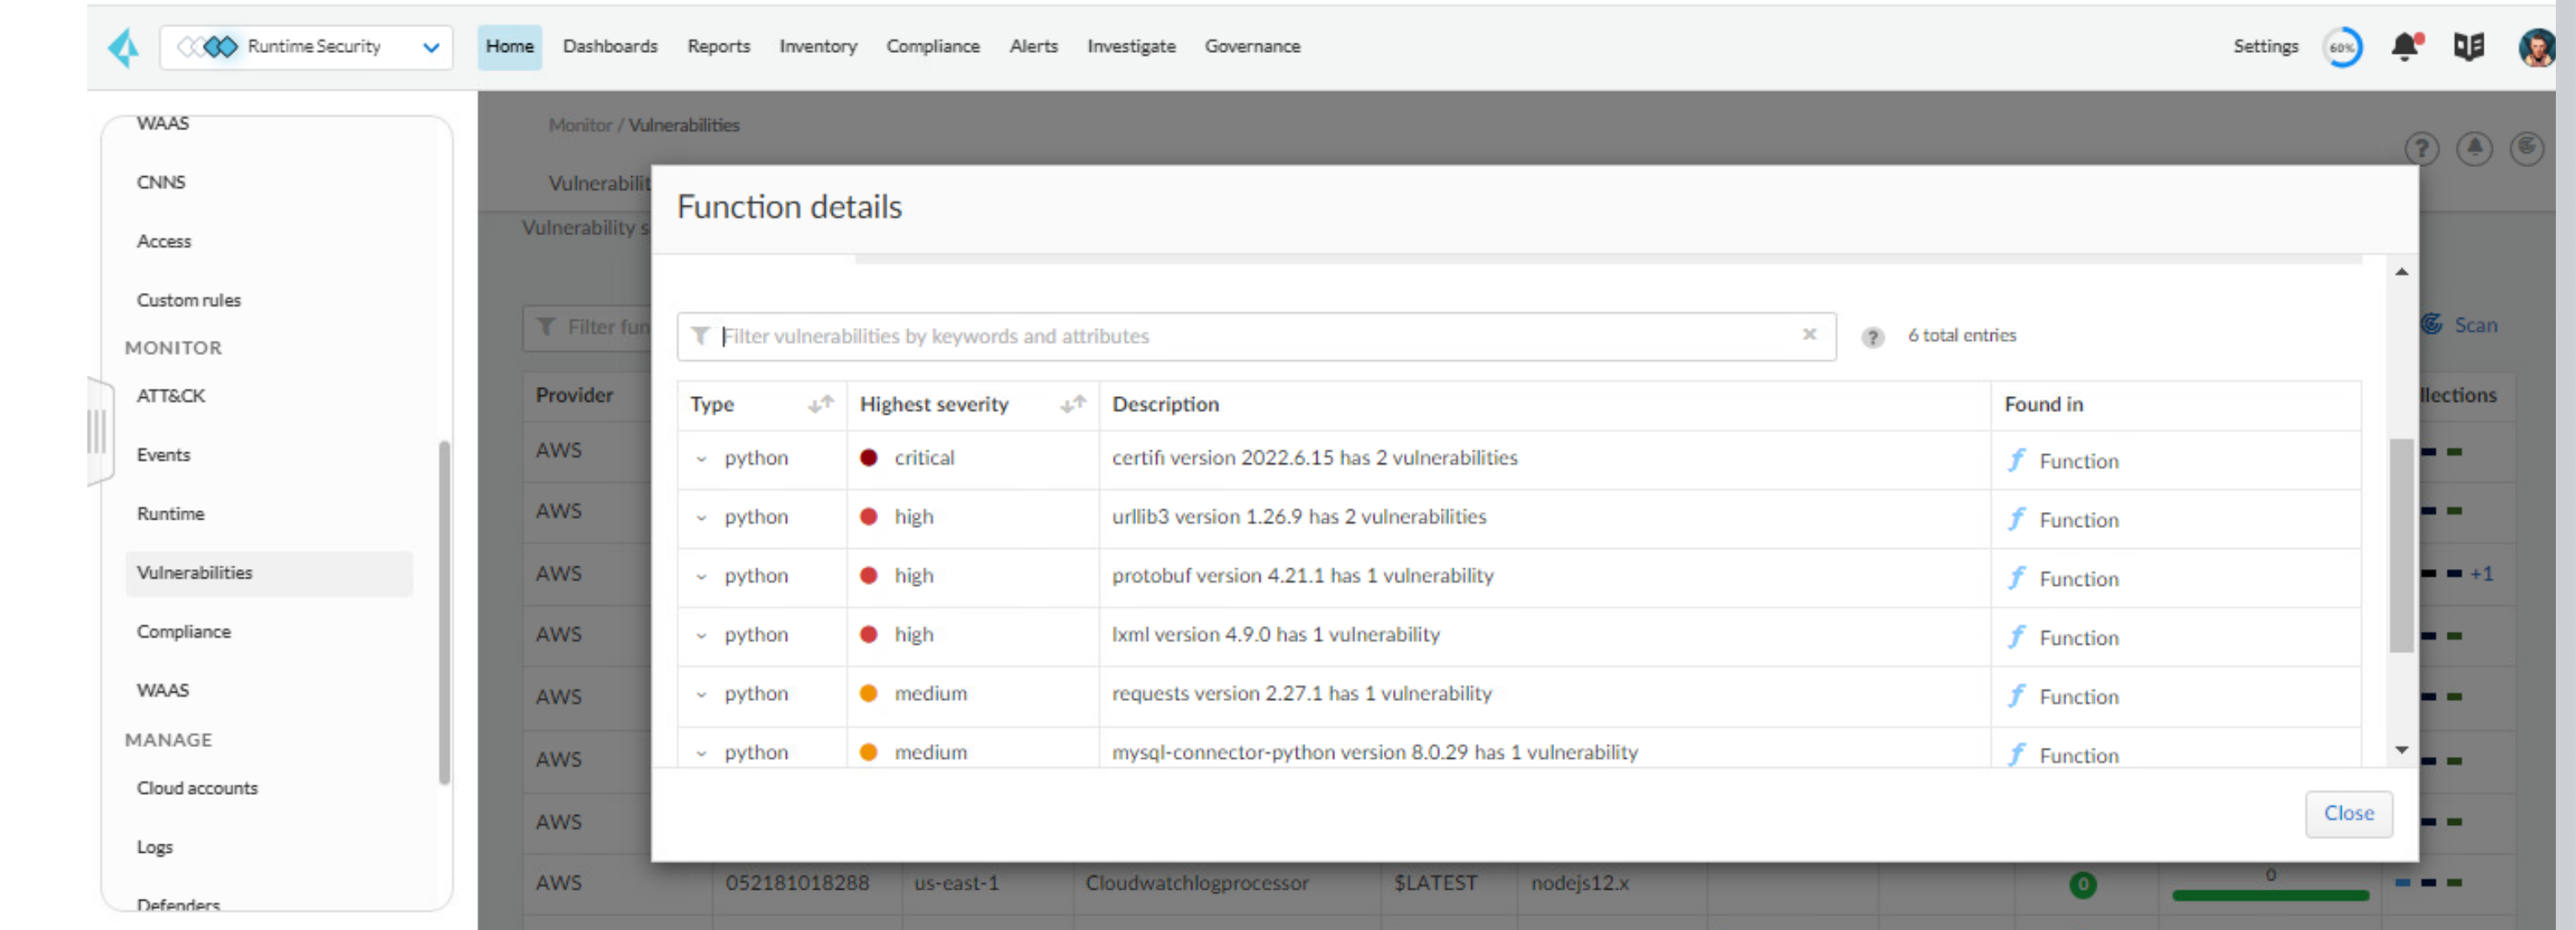Click the 60% progress circle icon
The image size is (2576, 930).
pos(2342,47)
